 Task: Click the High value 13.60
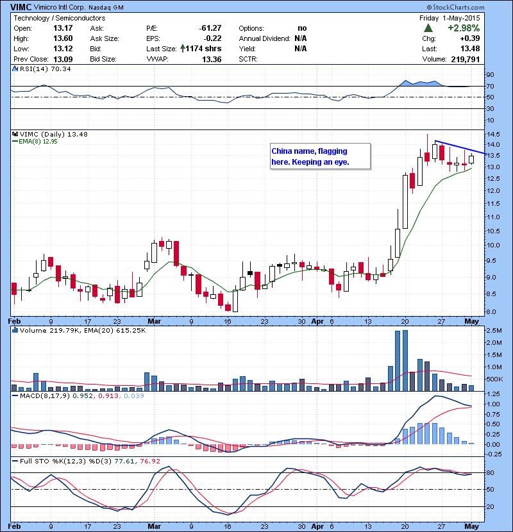(x=63, y=38)
